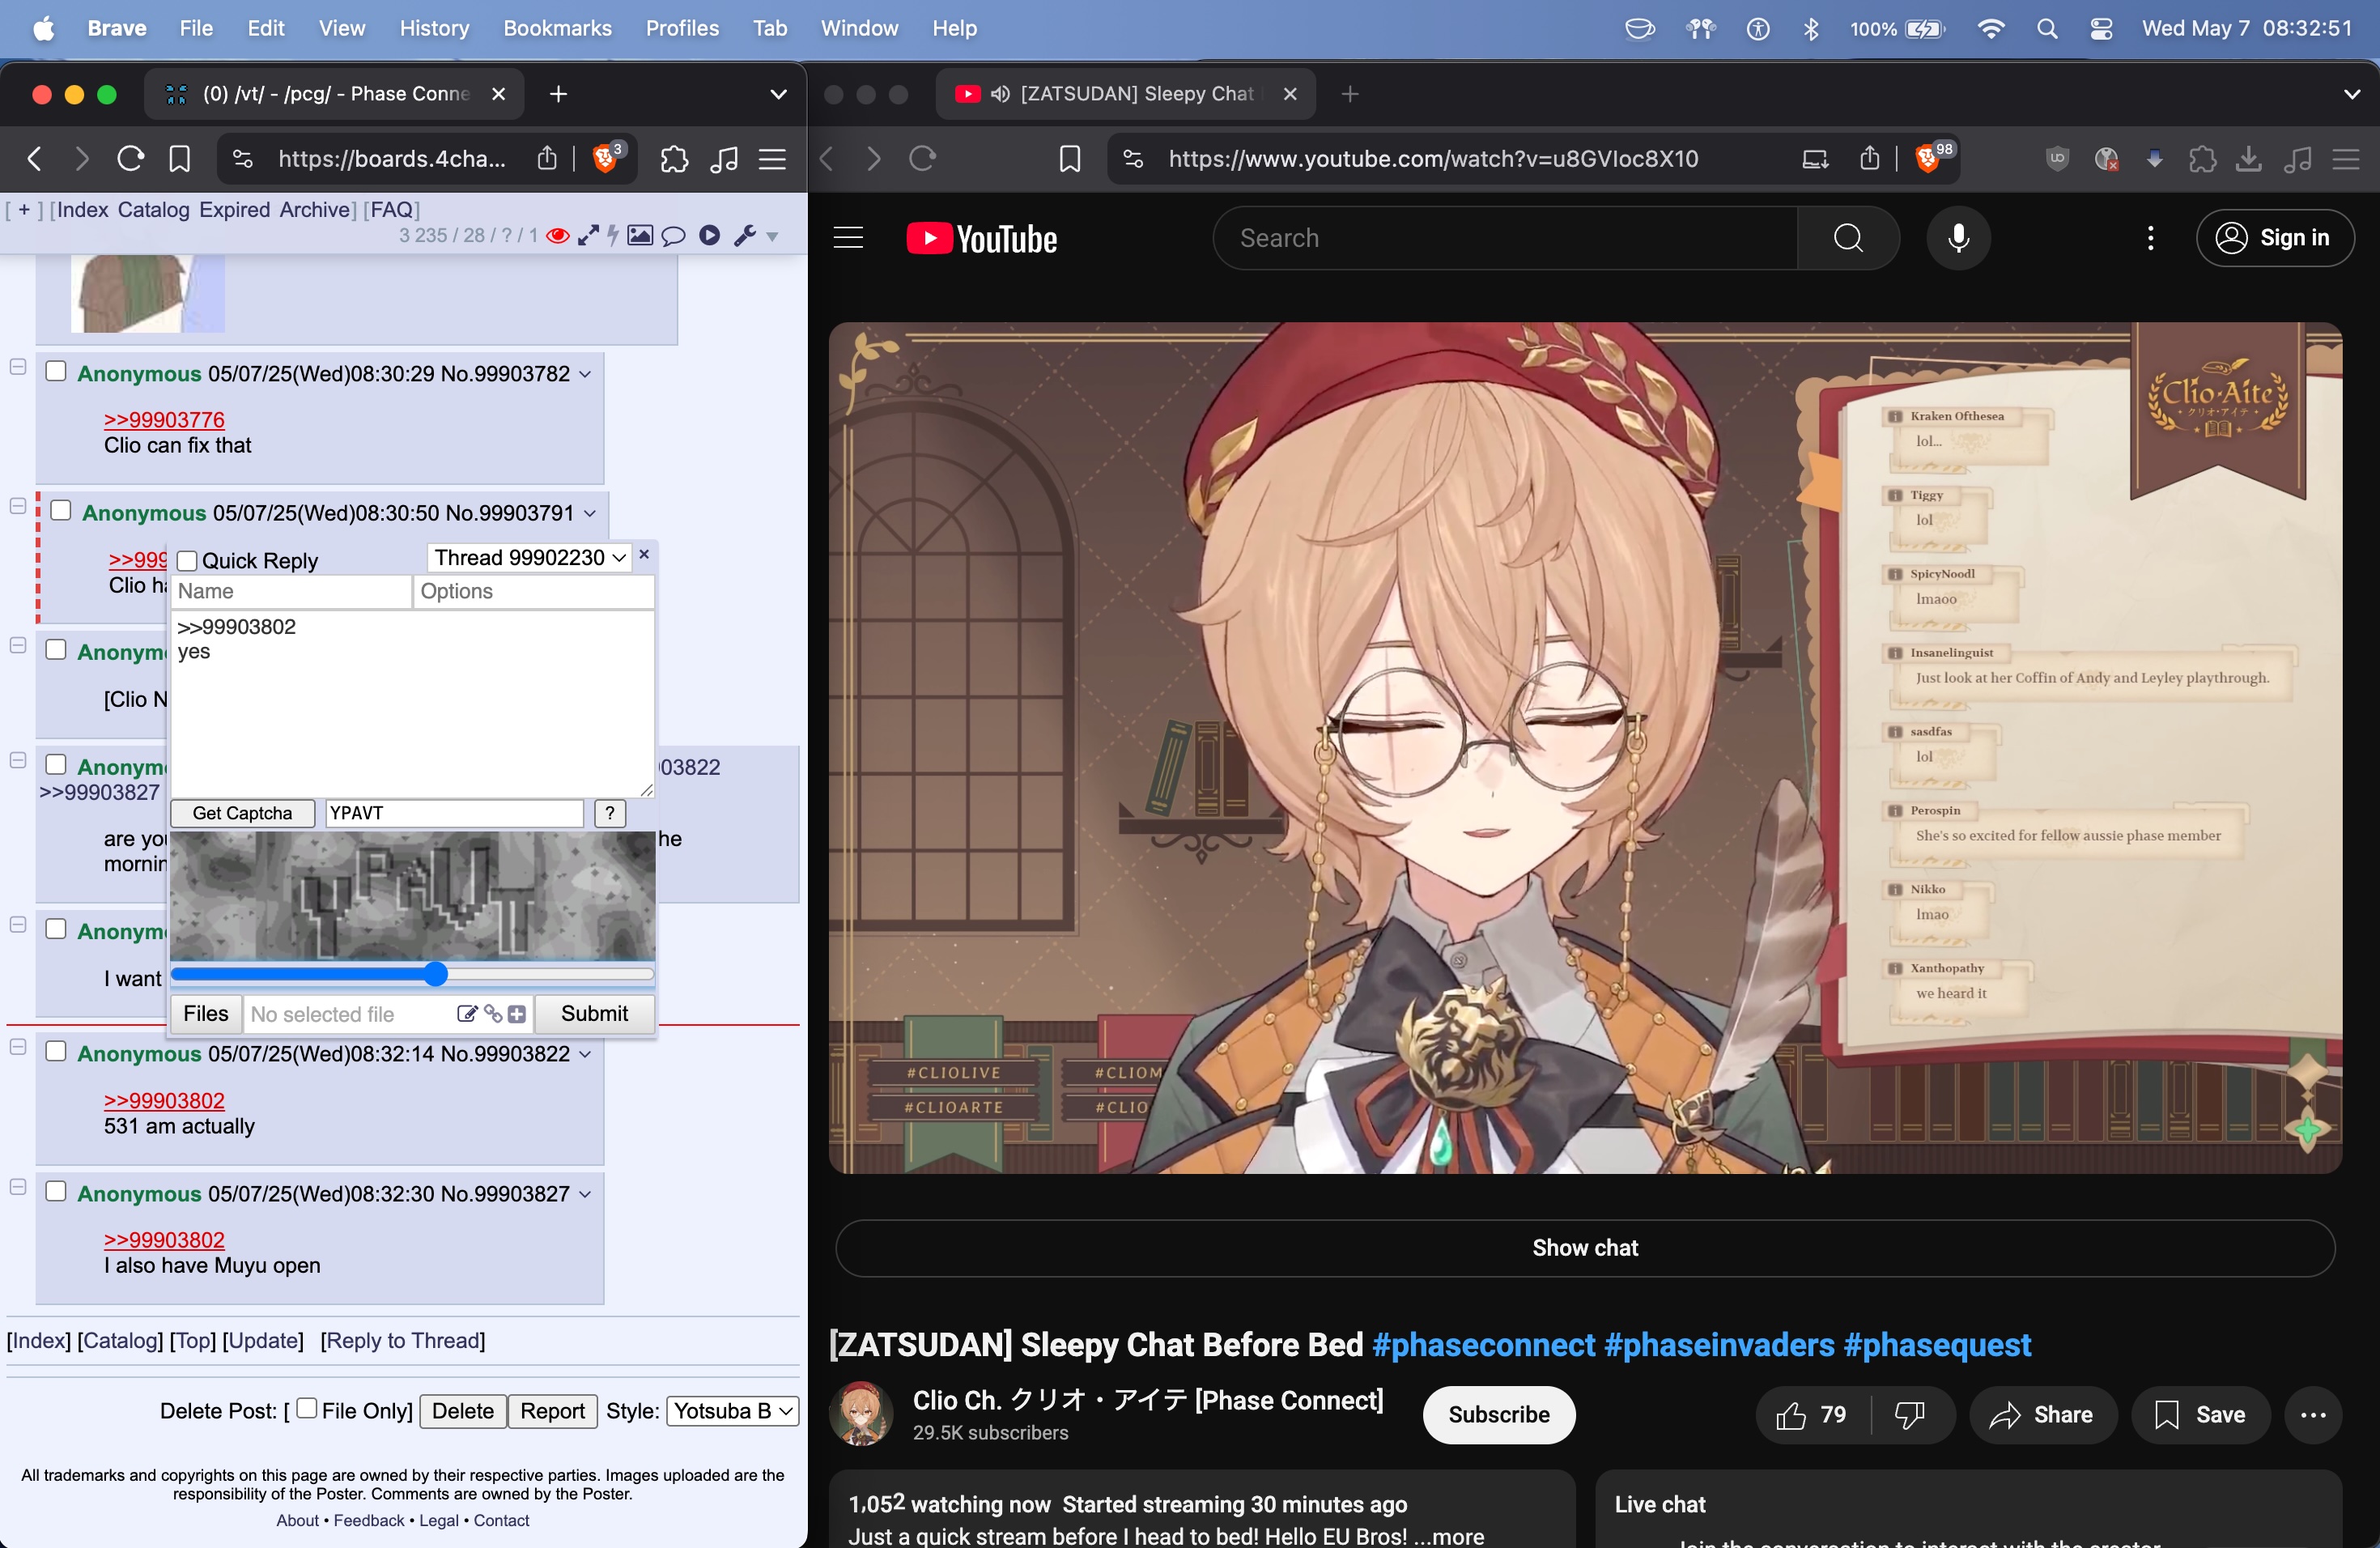Open the Yotsuba B style dropdown
The image size is (2380, 1548).
pos(732,1411)
